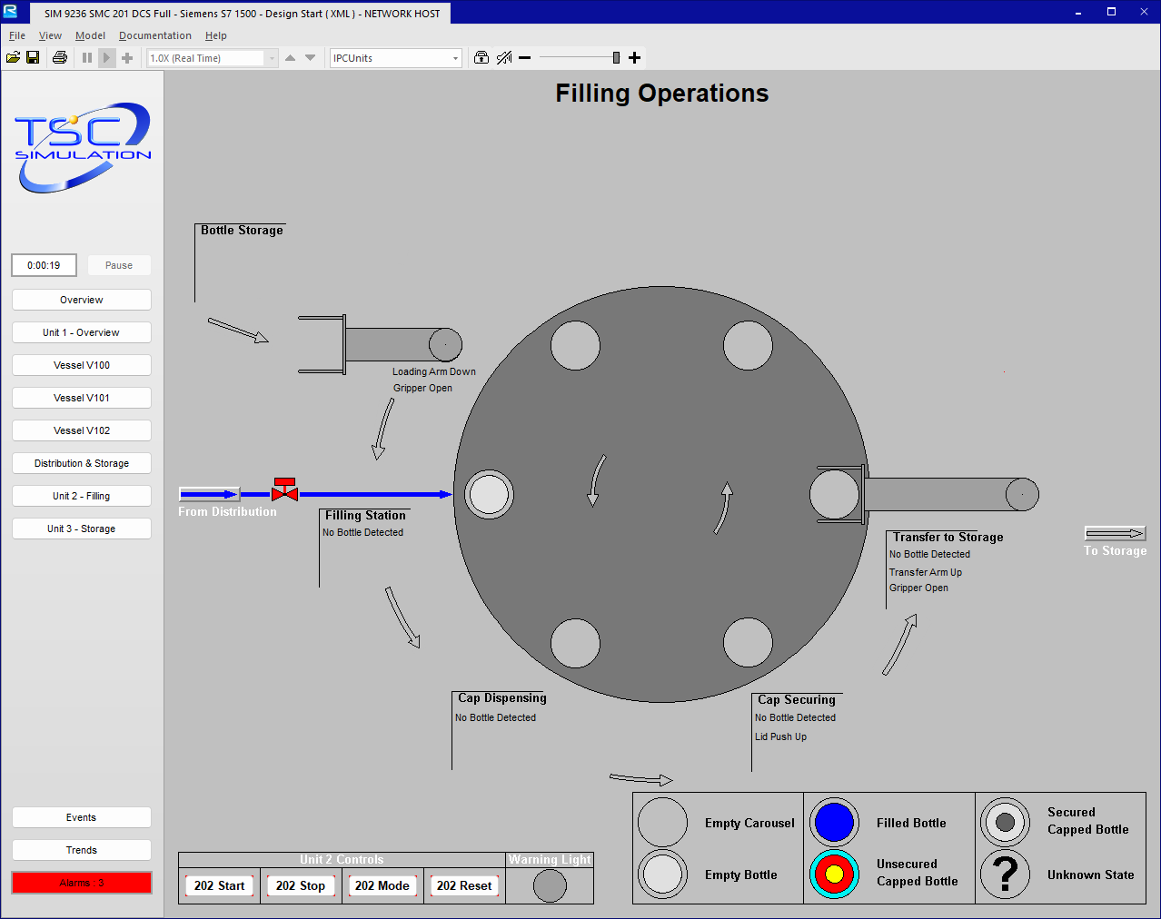The image size is (1161, 919).
Task: Go to the Overview screen
Action: click(82, 300)
